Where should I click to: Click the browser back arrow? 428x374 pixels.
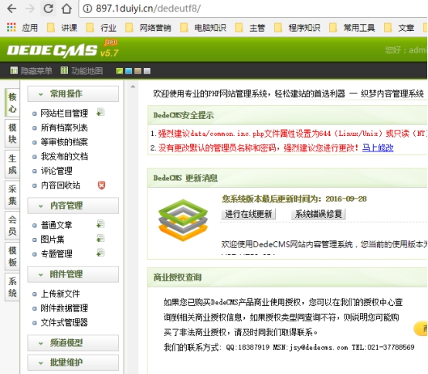[x=12, y=8]
